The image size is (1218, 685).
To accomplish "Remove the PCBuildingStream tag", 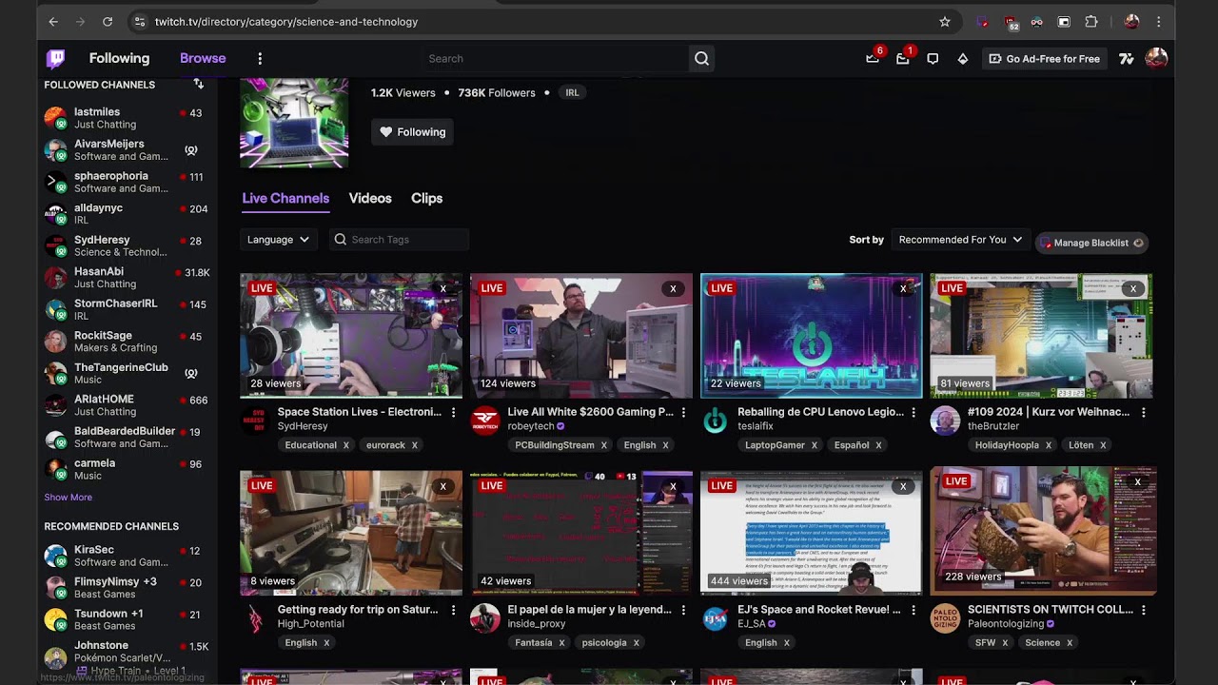I will click(x=603, y=445).
